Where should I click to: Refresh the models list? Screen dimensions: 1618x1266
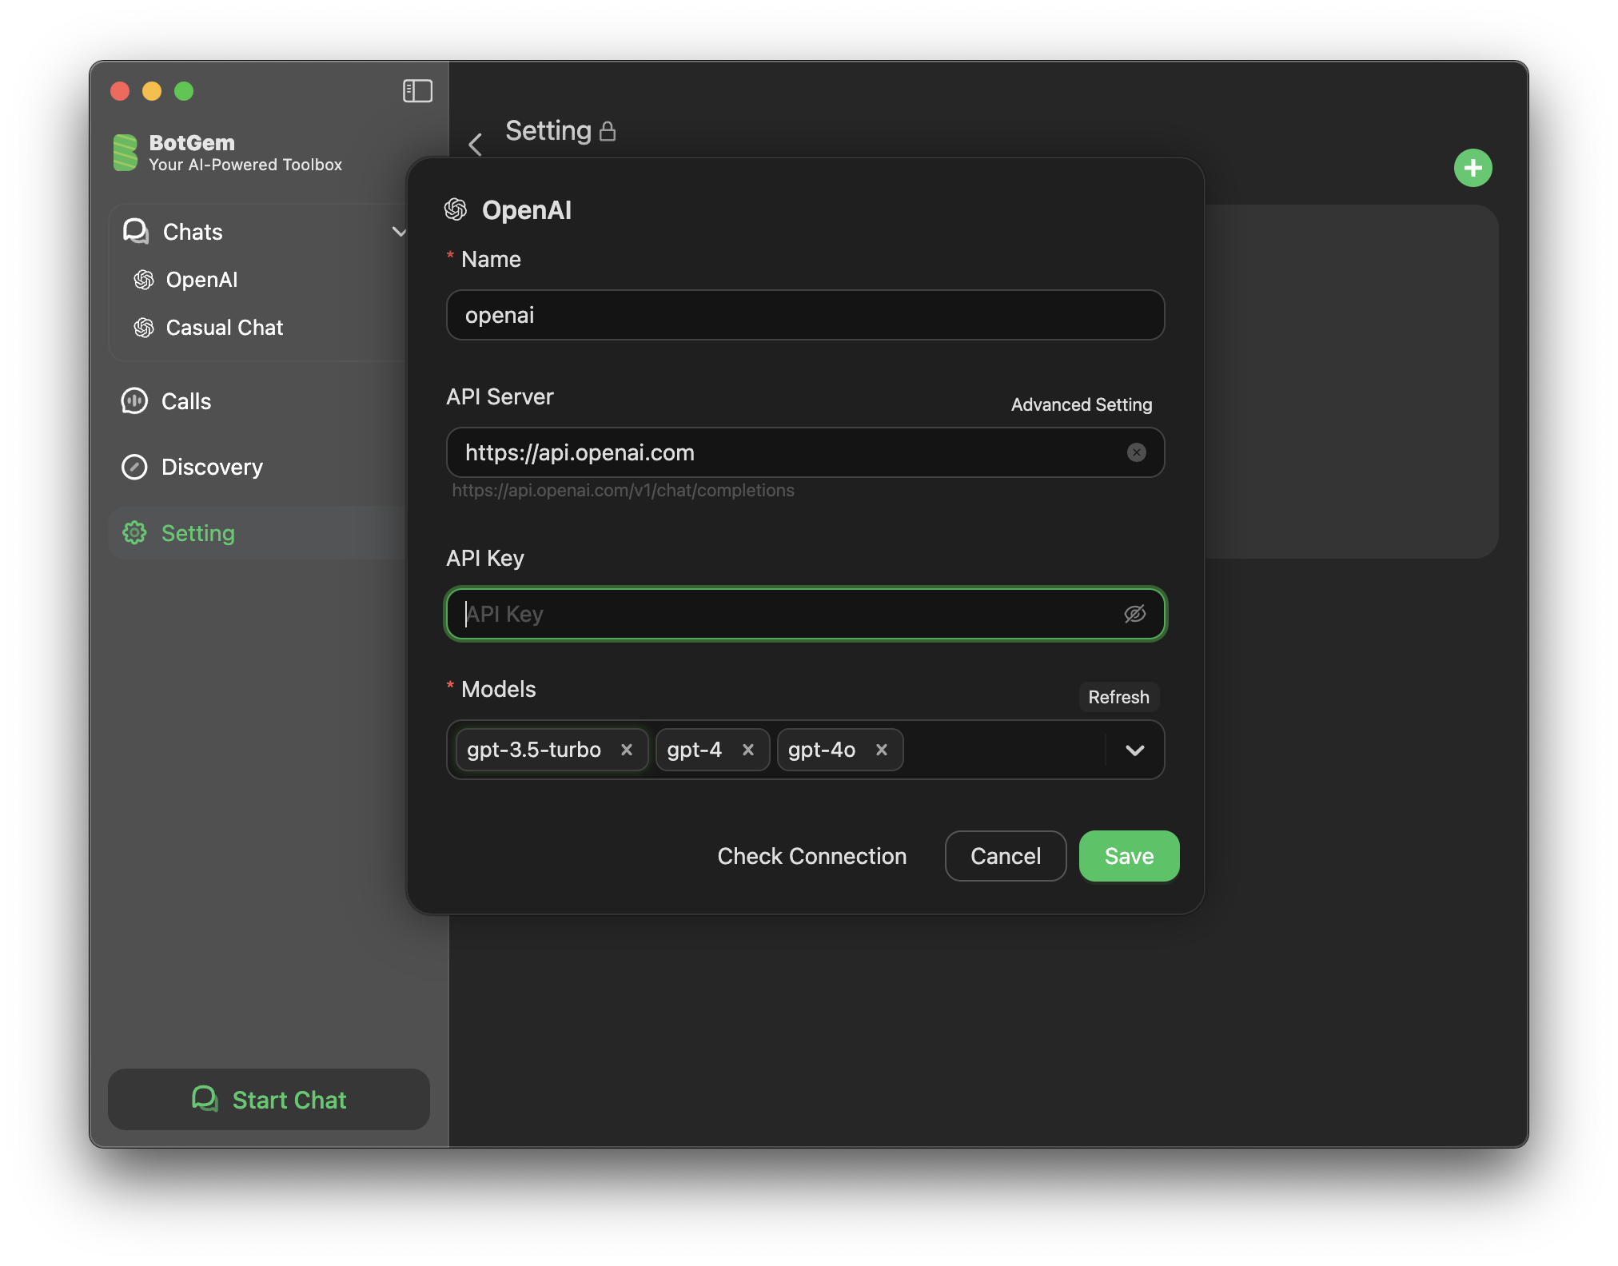point(1118,697)
